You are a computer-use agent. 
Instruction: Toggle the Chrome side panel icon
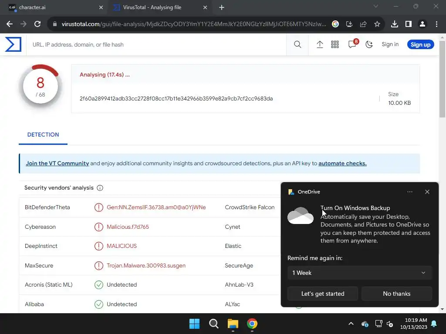(x=409, y=24)
